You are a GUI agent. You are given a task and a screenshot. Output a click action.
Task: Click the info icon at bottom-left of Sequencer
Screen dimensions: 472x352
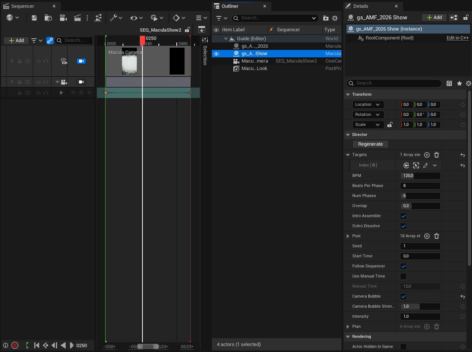6,345
